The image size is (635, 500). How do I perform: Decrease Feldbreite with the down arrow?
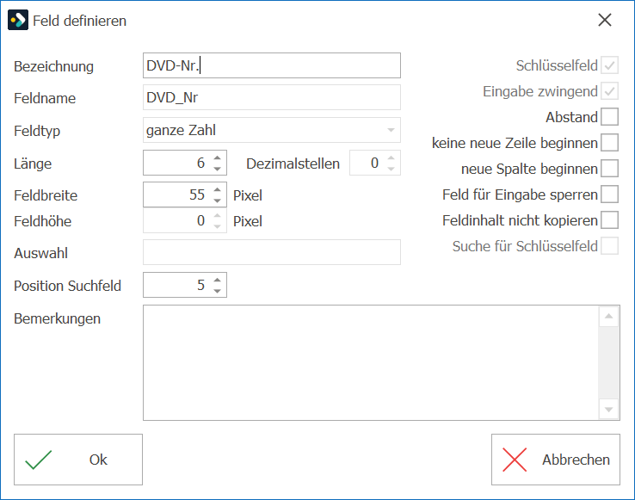pyautogui.click(x=218, y=201)
